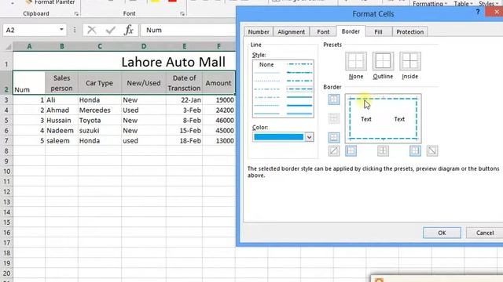The width and height of the screenshot is (503, 282).
Task: Select the Border tab
Action: (351, 31)
